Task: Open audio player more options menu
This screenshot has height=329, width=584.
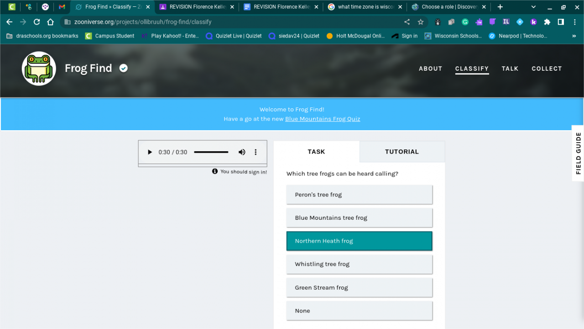Action: pyautogui.click(x=255, y=152)
